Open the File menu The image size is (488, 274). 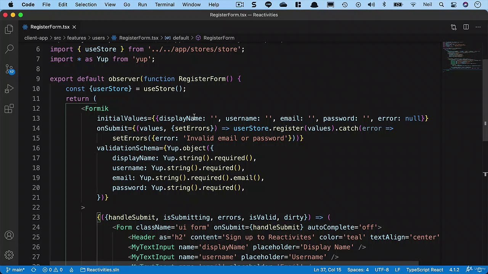click(46, 5)
